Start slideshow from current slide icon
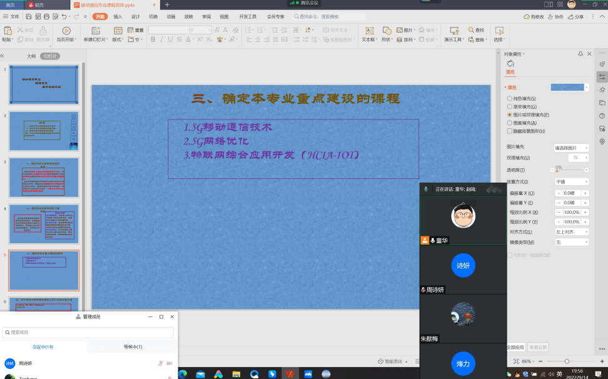 66,31
